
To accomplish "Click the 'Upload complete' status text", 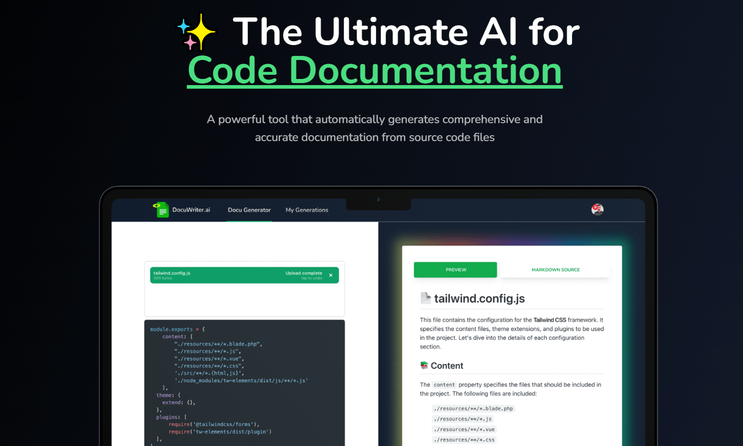I will tap(304, 273).
